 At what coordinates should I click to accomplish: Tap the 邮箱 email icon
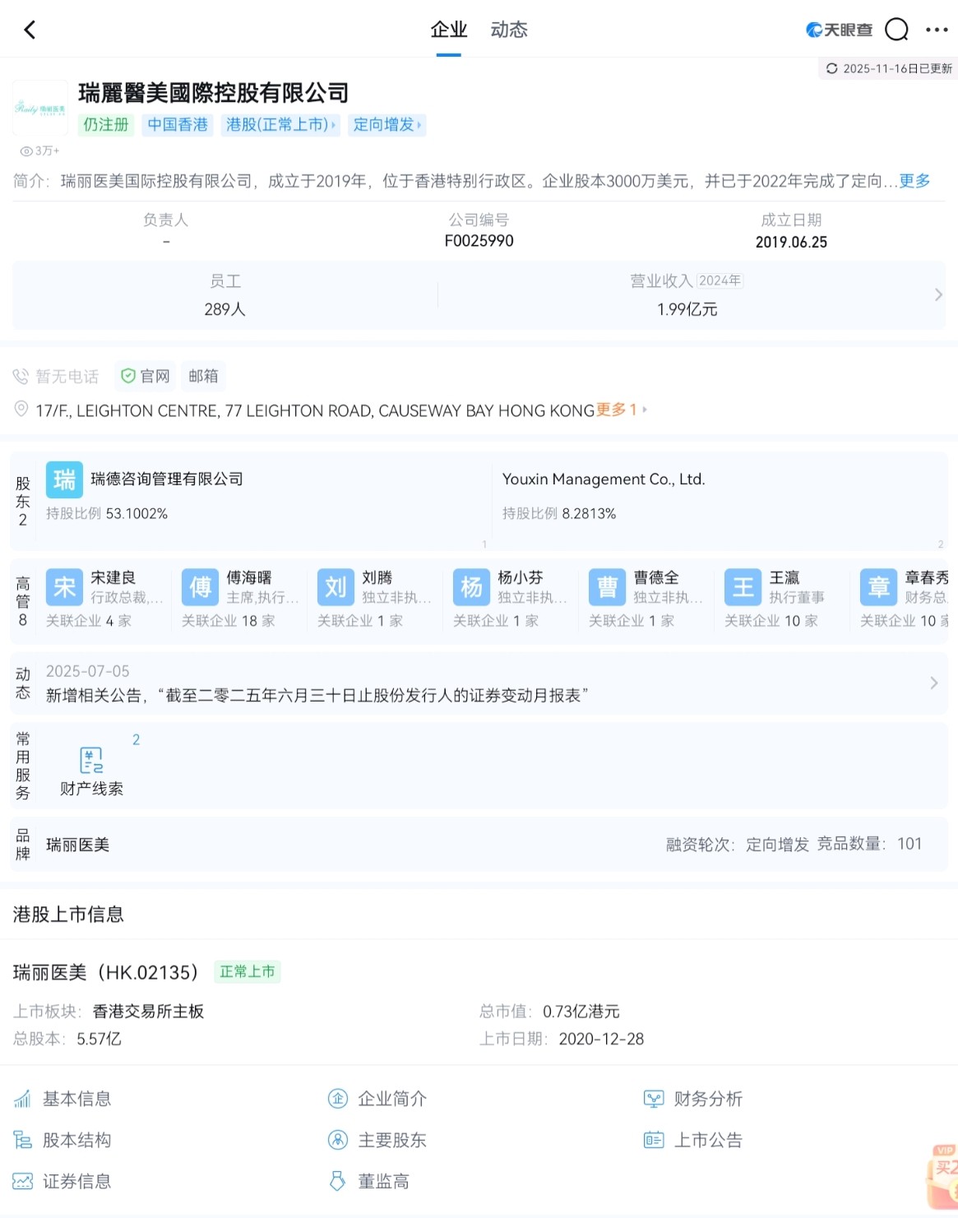click(203, 376)
